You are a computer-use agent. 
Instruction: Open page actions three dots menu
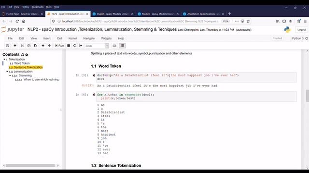pyautogui.click(x=237, y=21)
